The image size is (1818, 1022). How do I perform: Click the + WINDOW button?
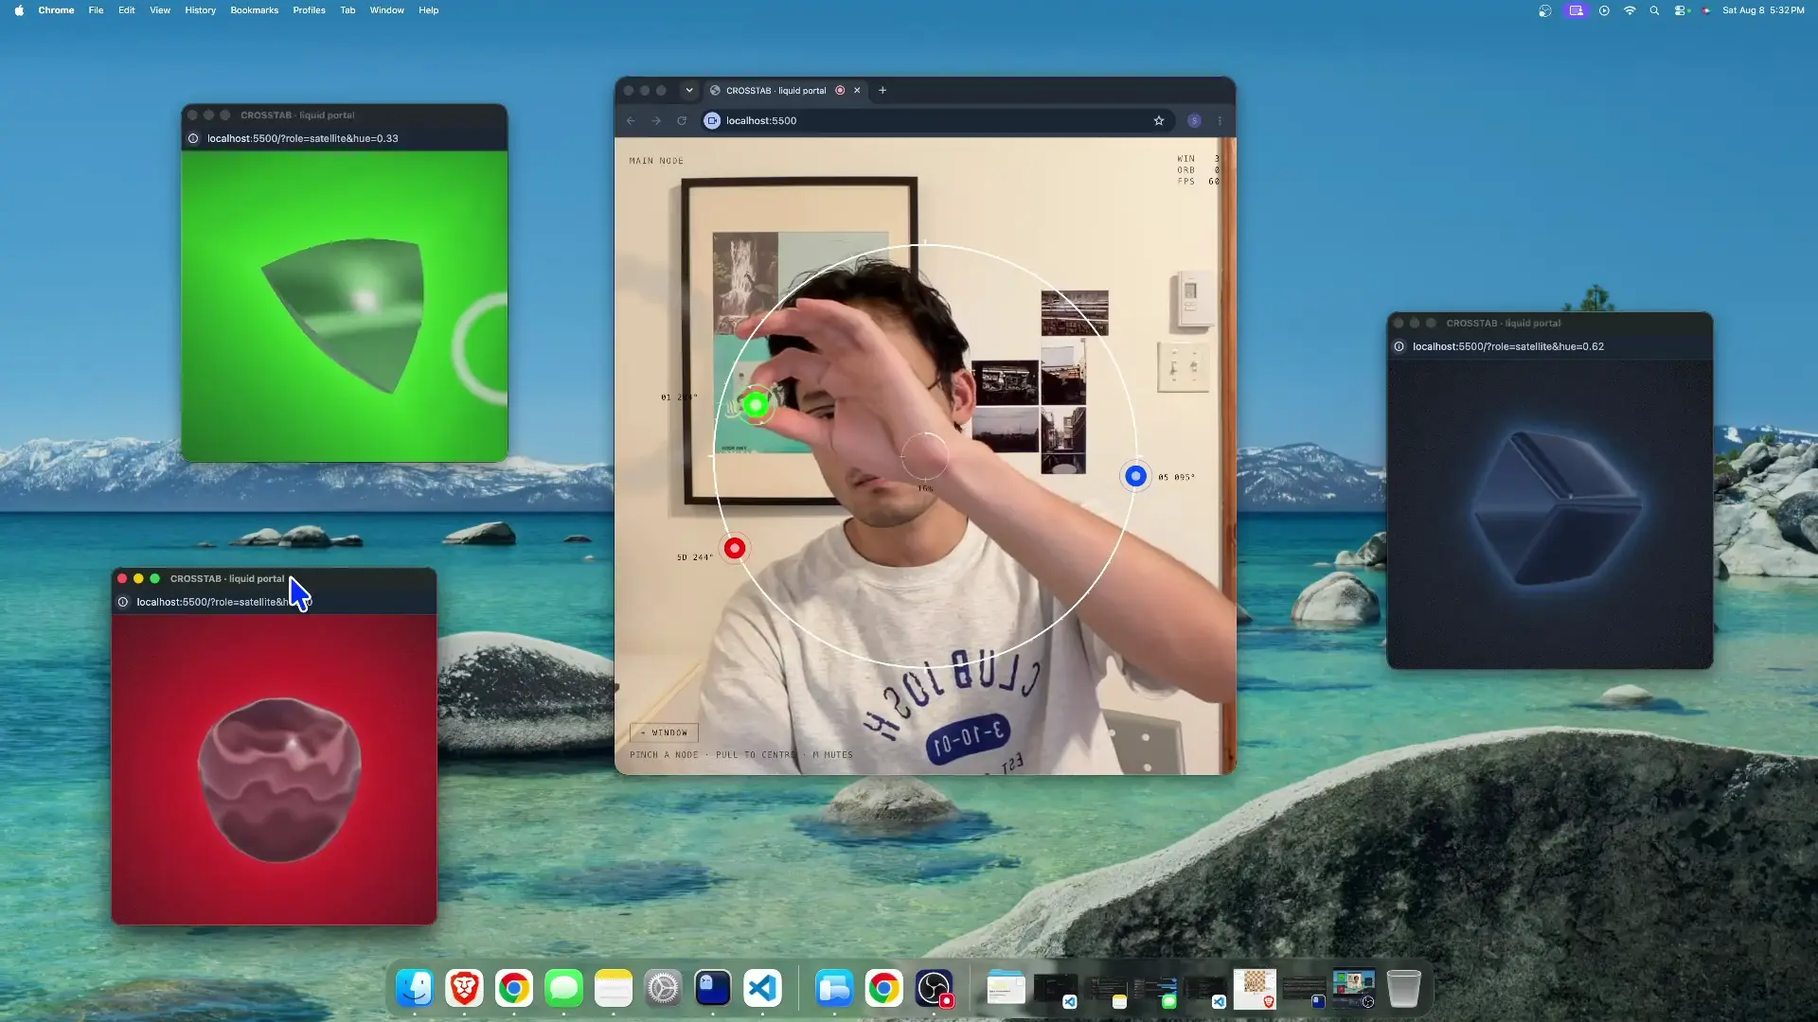click(664, 732)
